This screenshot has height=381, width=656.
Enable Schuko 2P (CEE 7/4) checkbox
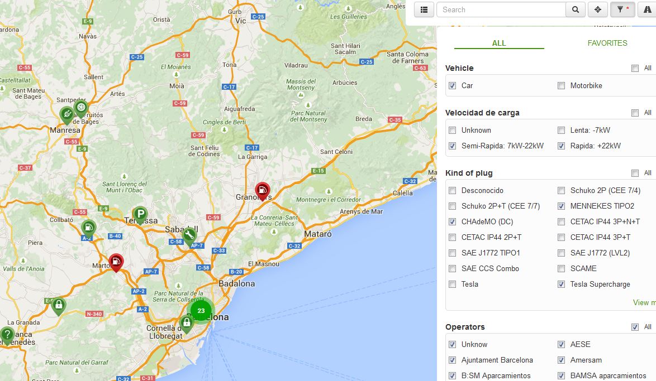[561, 191]
